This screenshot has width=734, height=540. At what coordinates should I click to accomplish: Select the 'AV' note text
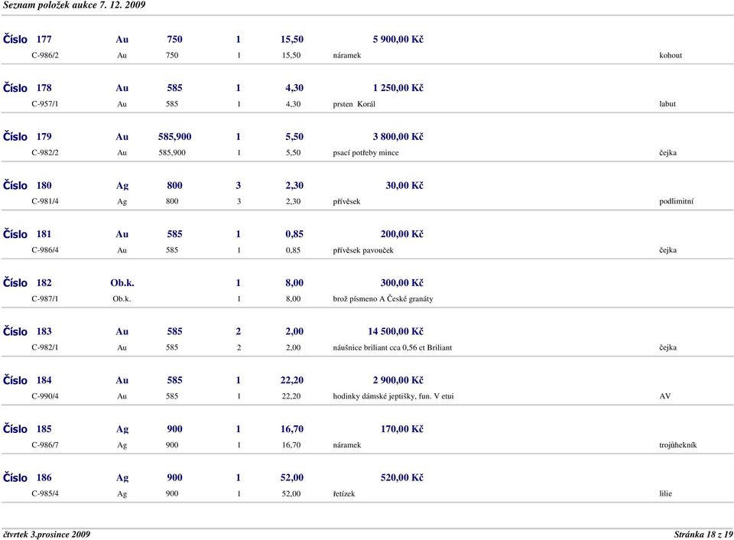tap(664, 396)
